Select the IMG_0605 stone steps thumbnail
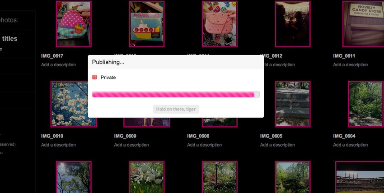The image size is (384, 193). click(x=293, y=104)
